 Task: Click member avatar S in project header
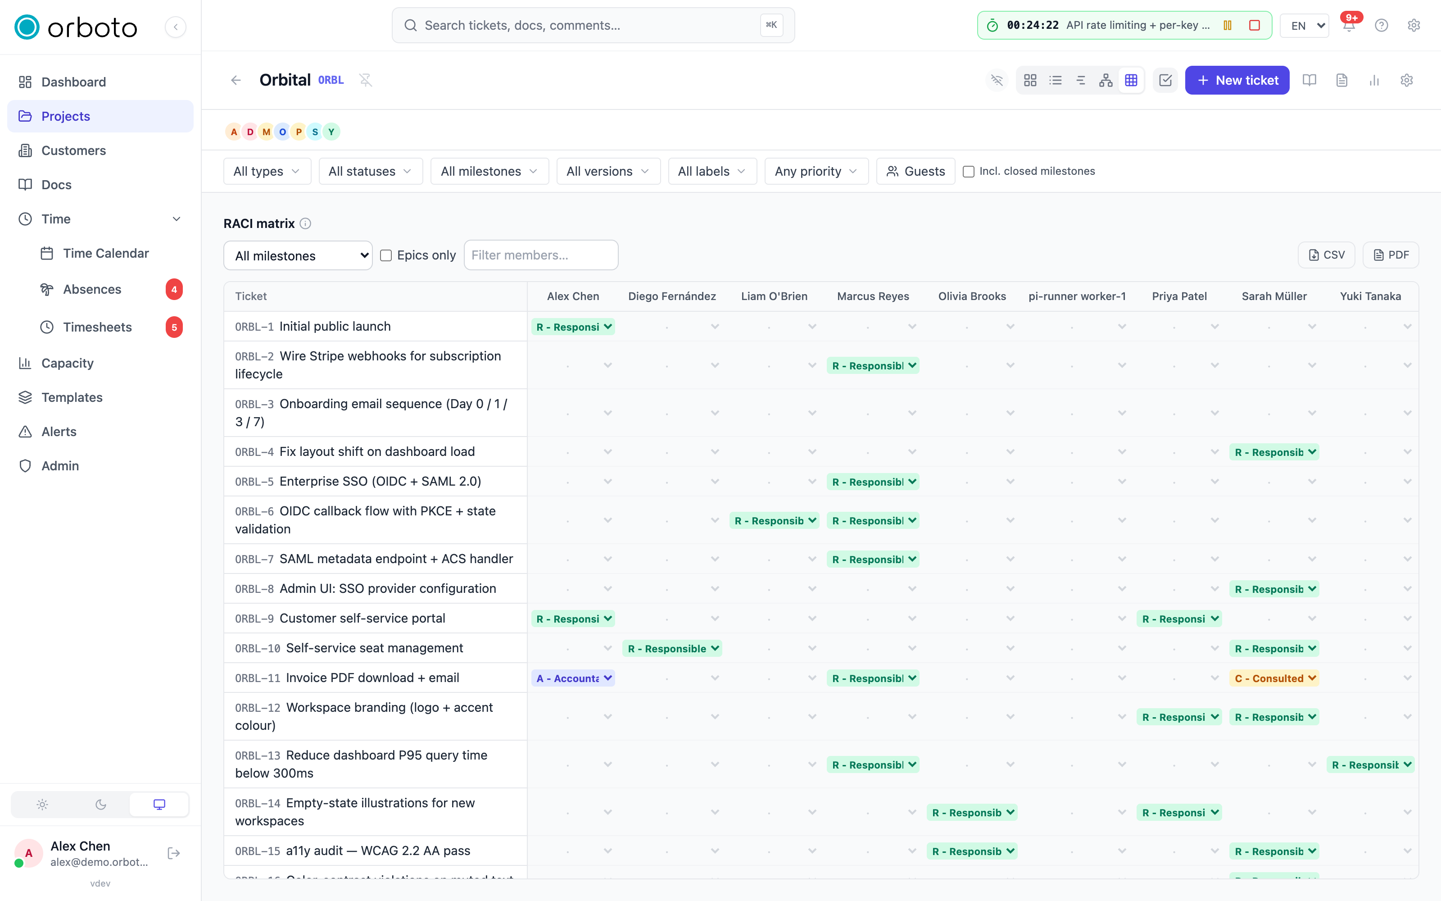(315, 132)
